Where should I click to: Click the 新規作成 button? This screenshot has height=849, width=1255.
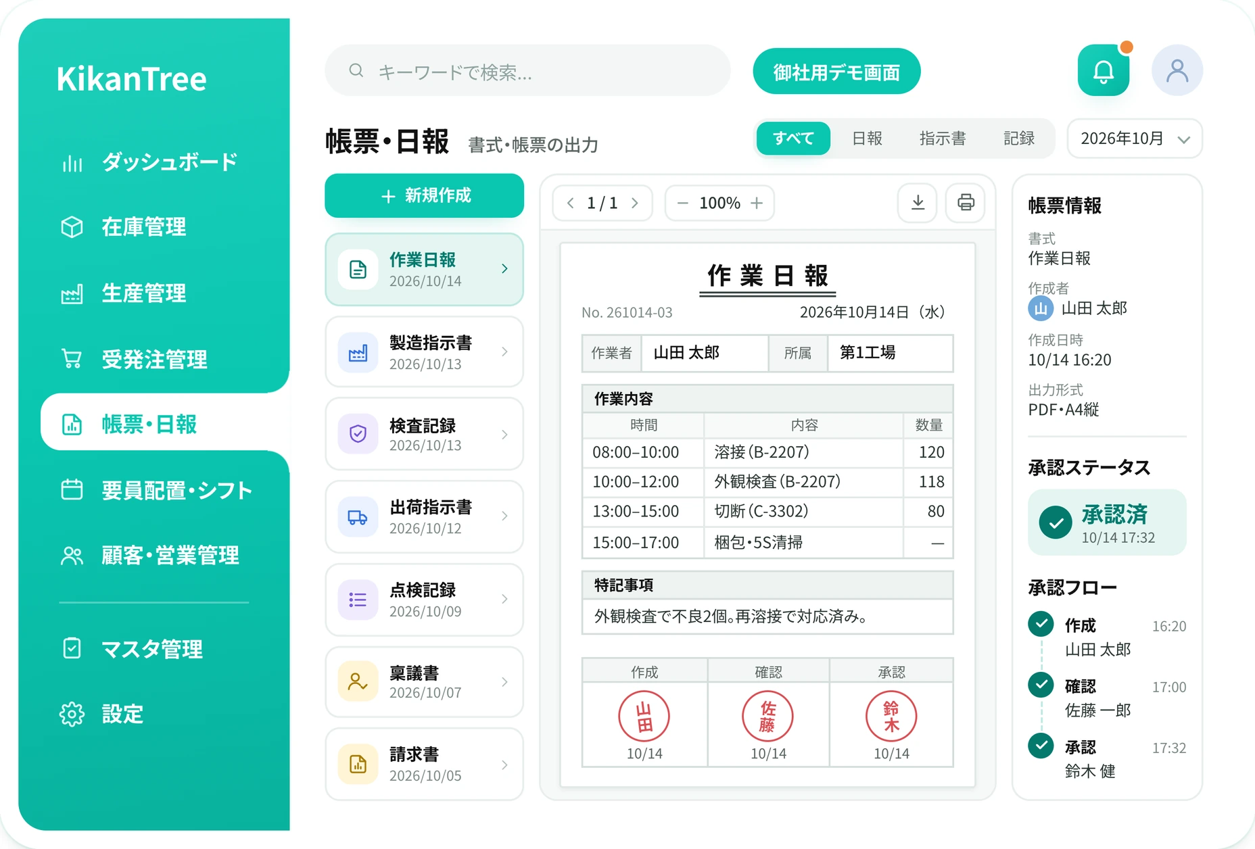click(x=424, y=196)
